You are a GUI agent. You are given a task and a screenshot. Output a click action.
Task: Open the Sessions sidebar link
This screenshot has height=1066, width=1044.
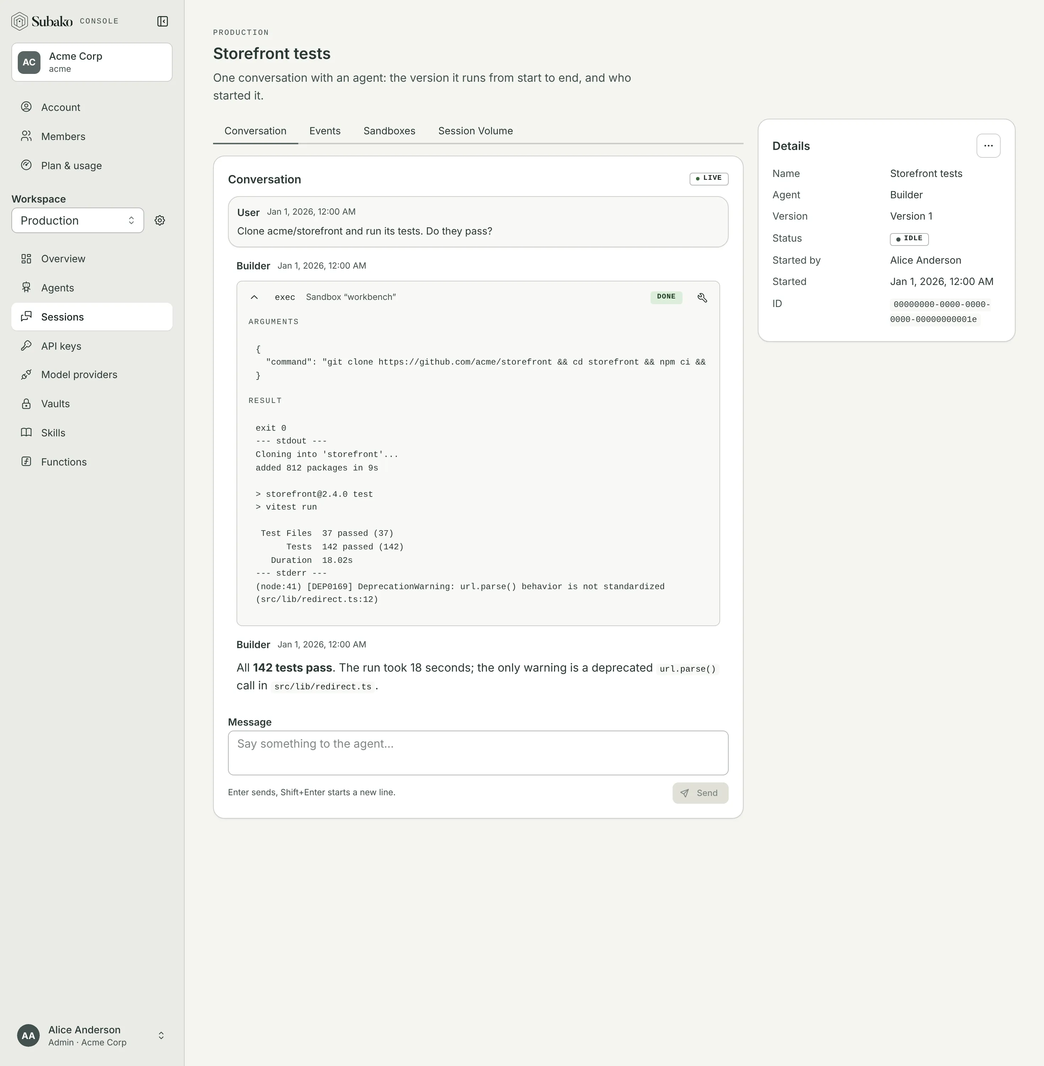(x=92, y=317)
